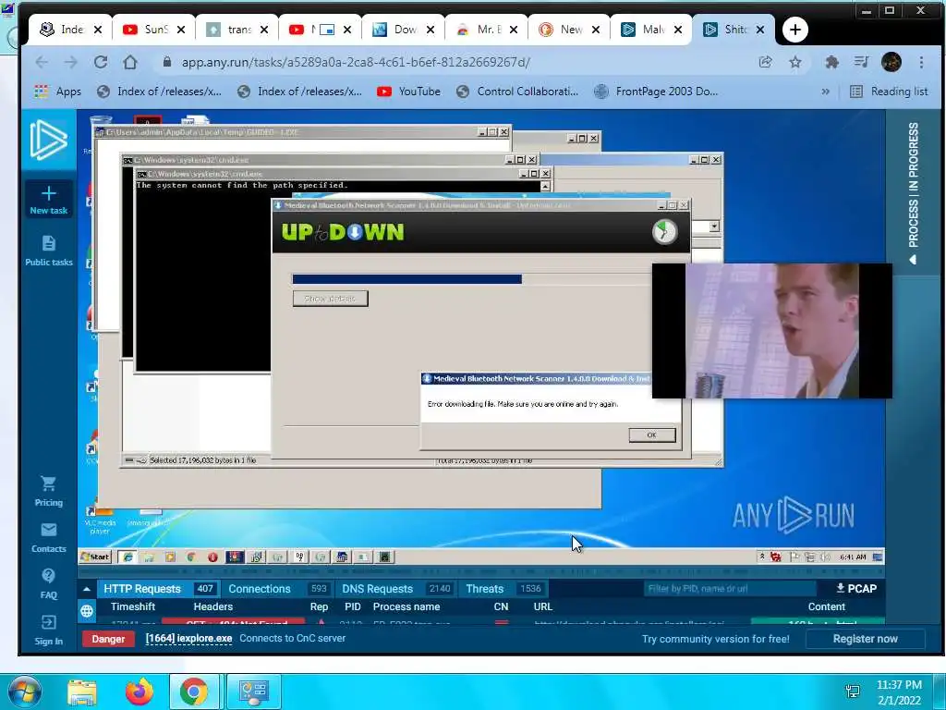The height and width of the screenshot is (710, 946).
Task: Open the Chrome three-dot menu
Action: [x=921, y=62]
